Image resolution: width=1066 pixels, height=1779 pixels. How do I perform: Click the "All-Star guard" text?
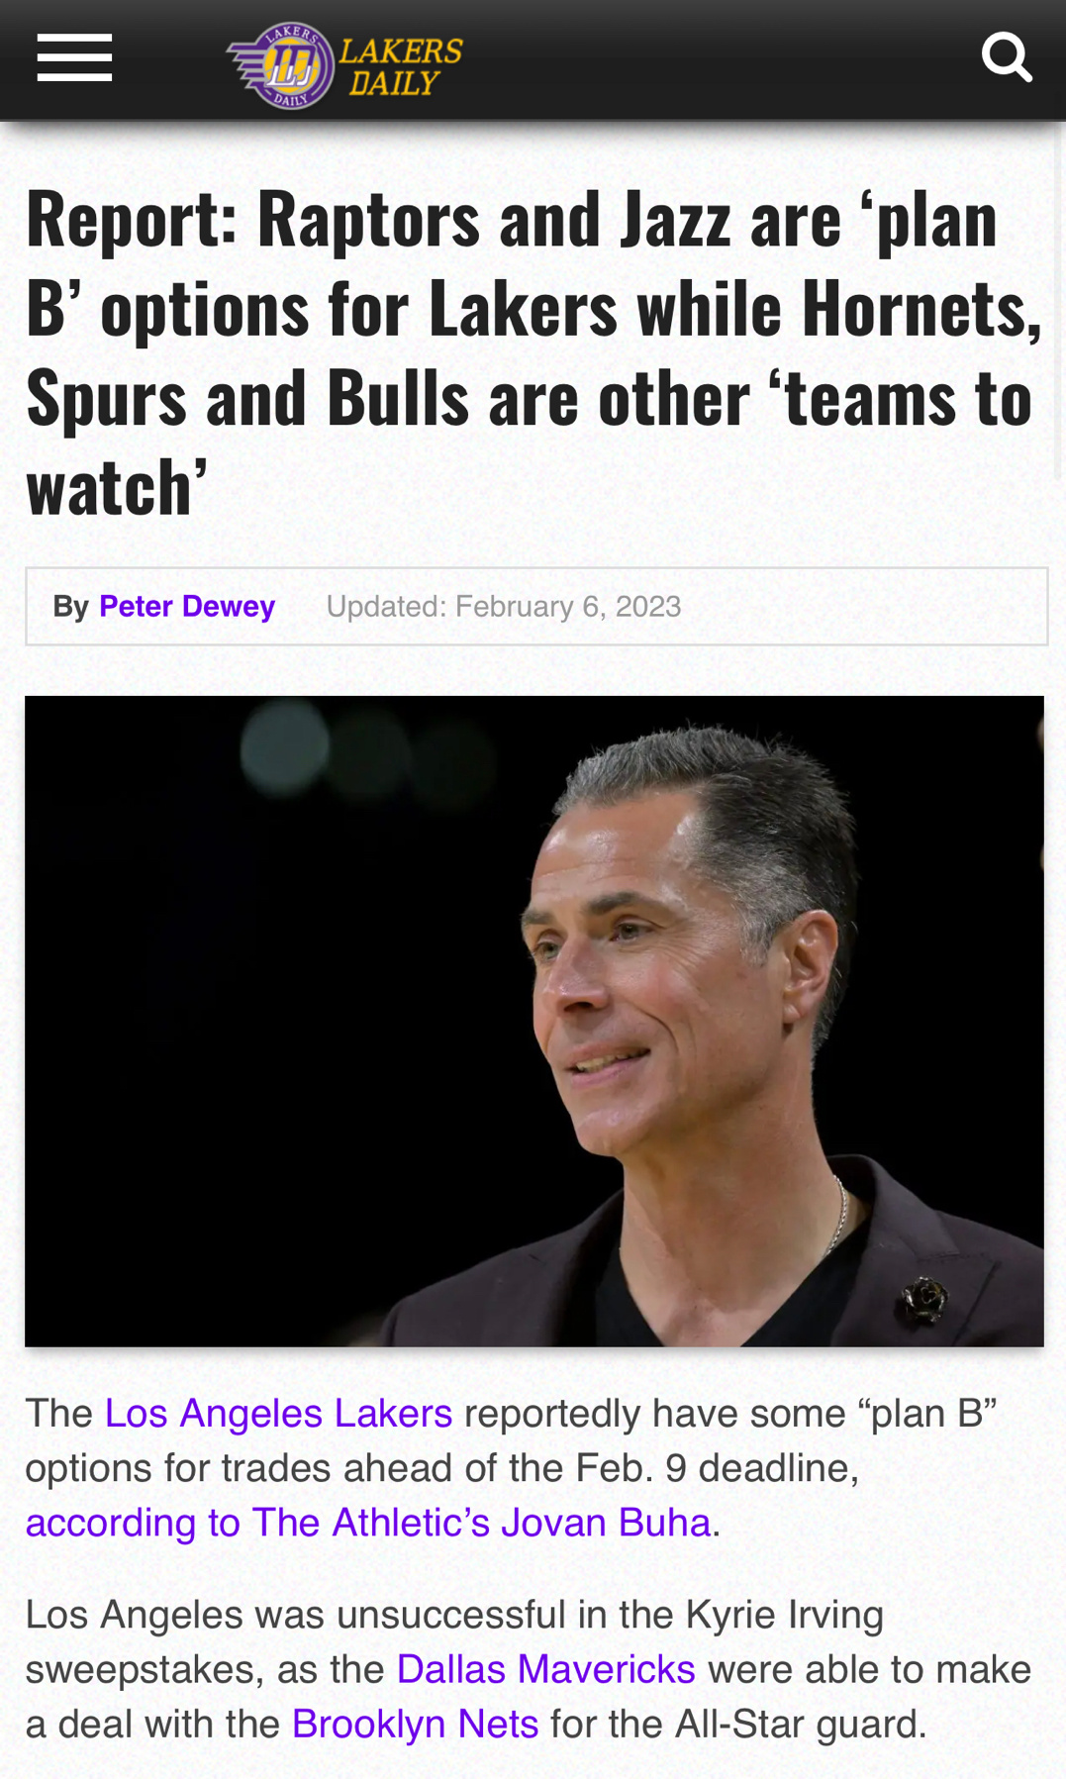[x=801, y=1724]
